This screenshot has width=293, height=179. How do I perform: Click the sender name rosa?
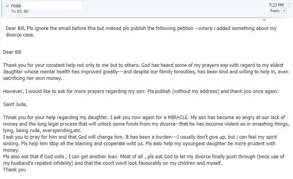click(x=16, y=6)
